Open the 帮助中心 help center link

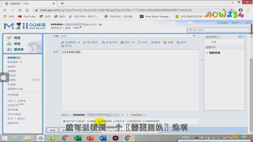pos(237,23)
